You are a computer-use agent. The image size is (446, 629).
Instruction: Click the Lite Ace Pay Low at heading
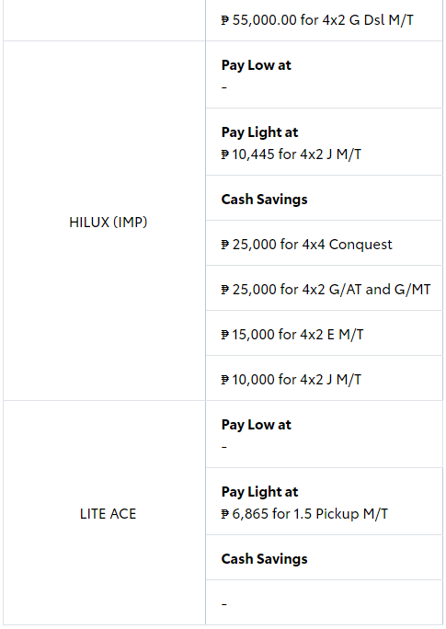coord(257,425)
